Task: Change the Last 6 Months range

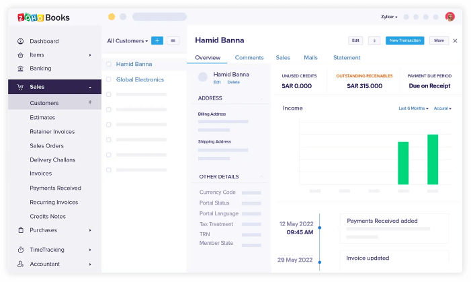Action: [x=413, y=108]
